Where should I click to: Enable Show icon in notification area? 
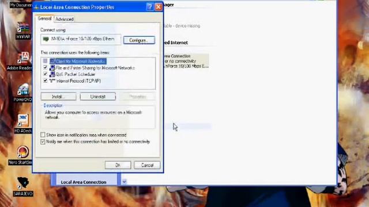(x=43, y=135)
